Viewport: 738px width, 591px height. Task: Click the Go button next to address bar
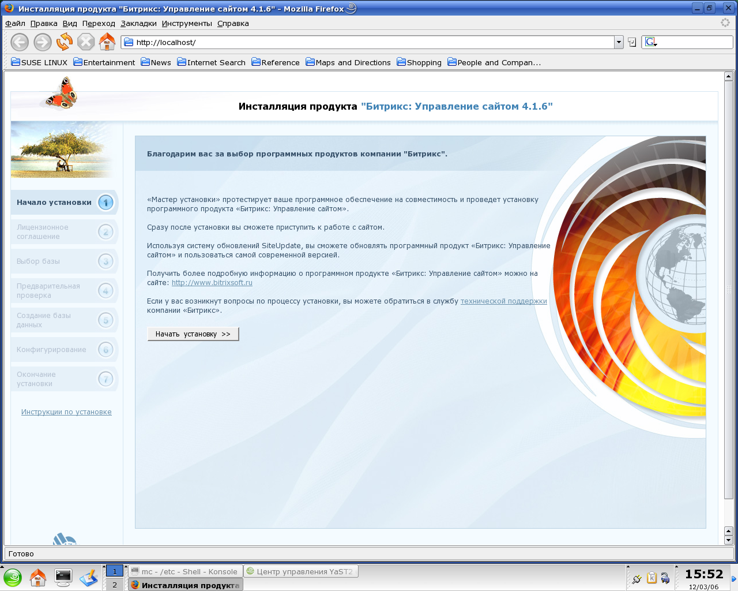point(632,42)
